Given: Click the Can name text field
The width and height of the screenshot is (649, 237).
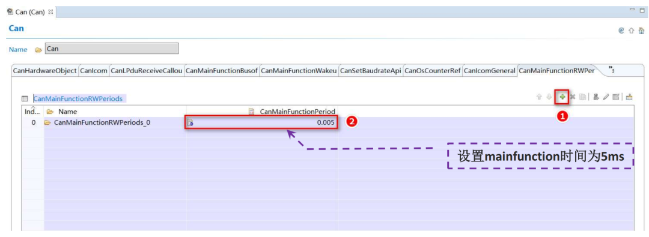Looking at the screenshot, I should point(112,49).
